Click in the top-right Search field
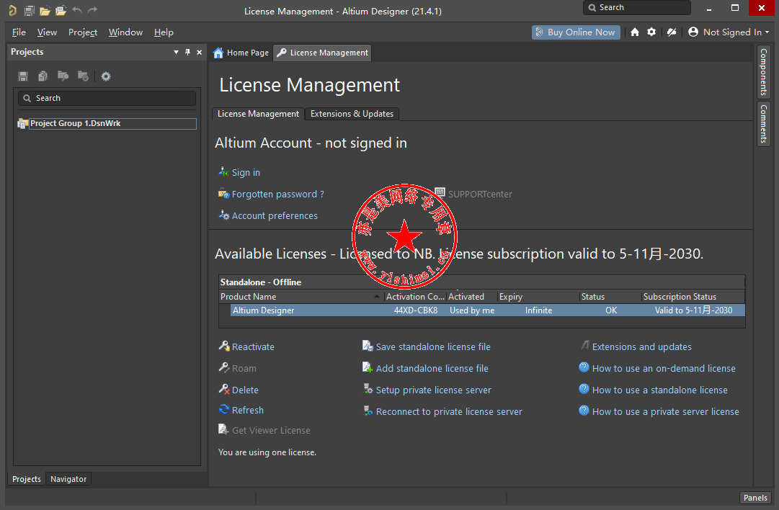 point(637,7)
